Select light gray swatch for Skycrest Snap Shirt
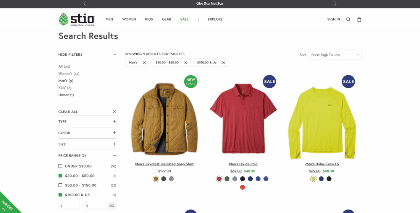Image resolution: width=420 pixels, height=213 pixels. click(x=171, y=179)
